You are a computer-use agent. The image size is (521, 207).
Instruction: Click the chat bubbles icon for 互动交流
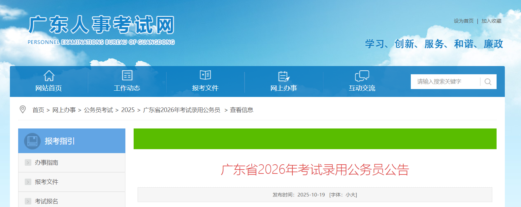(362, 76)
